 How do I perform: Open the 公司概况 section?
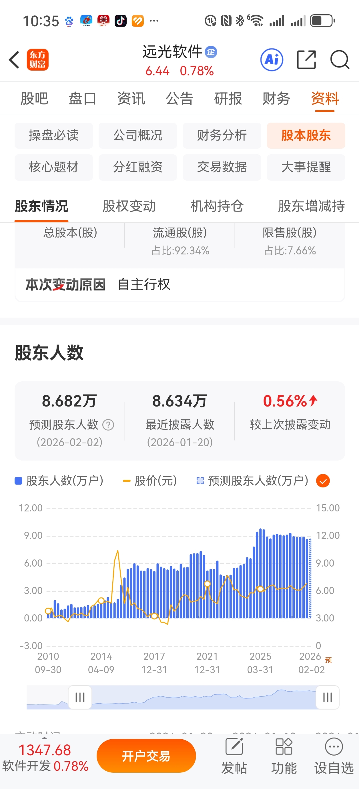pos(138,136)
